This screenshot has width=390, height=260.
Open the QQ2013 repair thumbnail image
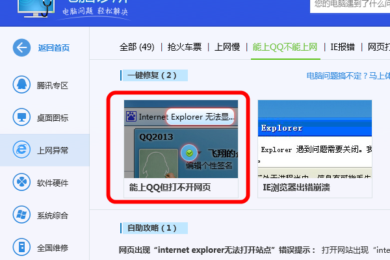pos(181,139)
